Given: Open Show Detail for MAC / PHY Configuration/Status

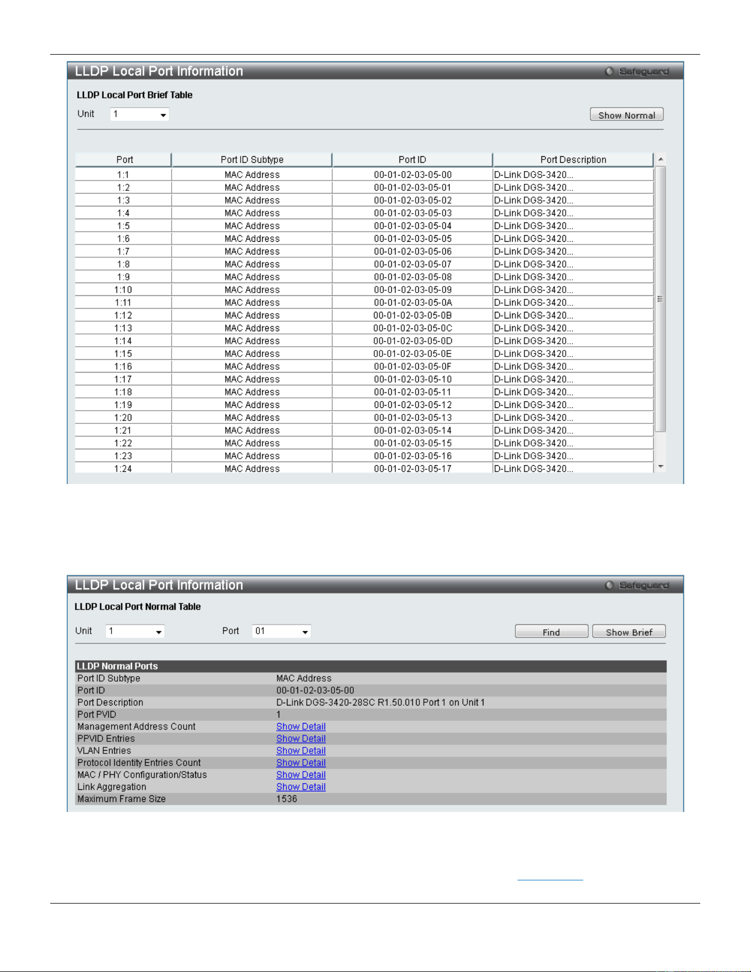Looking at the screenshot, I should click(x=301, y=775).
